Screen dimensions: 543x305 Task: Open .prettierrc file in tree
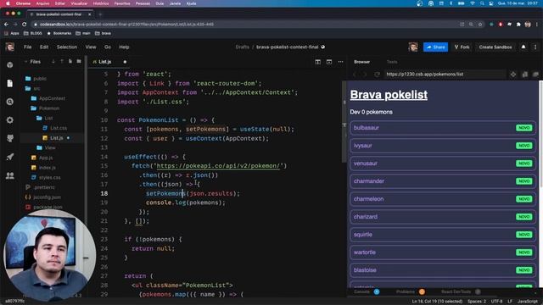point(40,187)
